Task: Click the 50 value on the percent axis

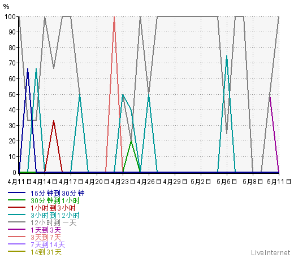Action: (12, 94)
